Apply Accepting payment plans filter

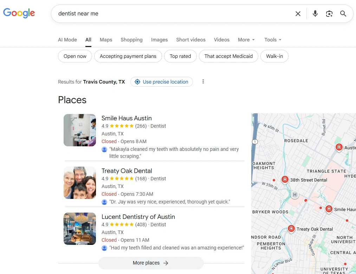[128, 56]
